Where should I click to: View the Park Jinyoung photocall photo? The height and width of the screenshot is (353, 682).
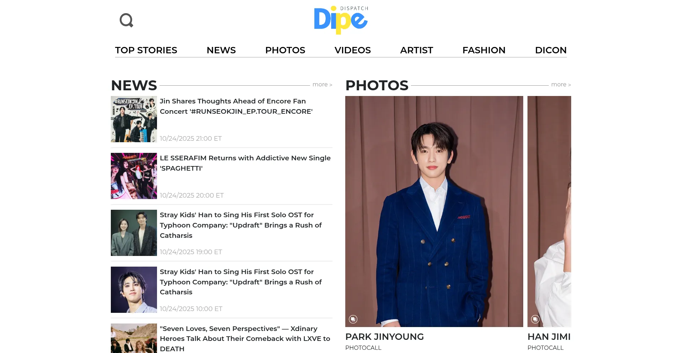coord(434,212)
